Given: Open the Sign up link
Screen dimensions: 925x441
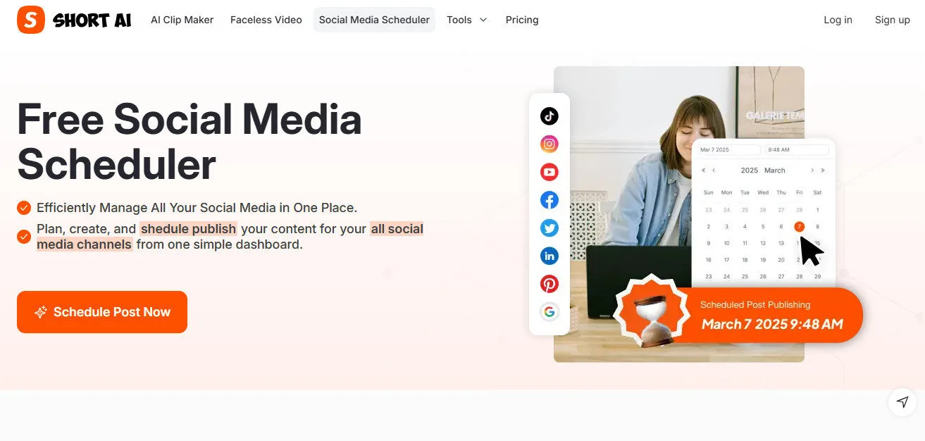Looking at the screenshot, I should click(x=892, y=20).
